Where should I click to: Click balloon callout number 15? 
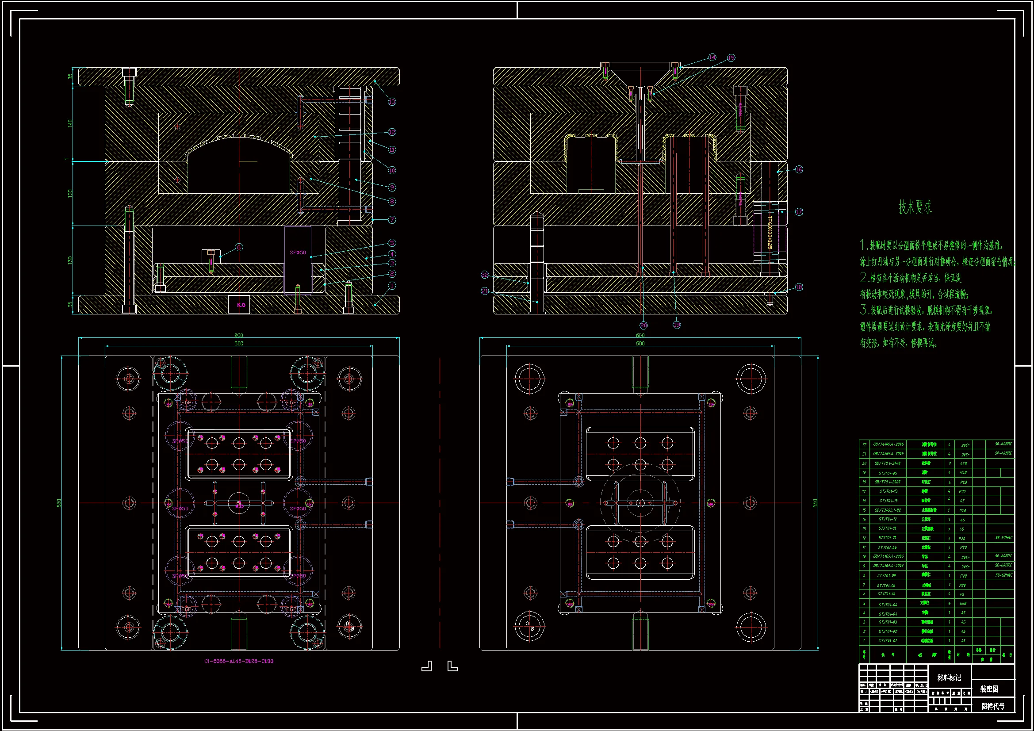[731, 57]
